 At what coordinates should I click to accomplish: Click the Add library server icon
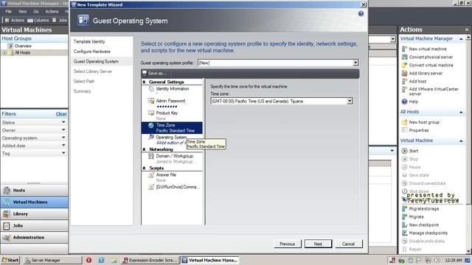point(405,73)
